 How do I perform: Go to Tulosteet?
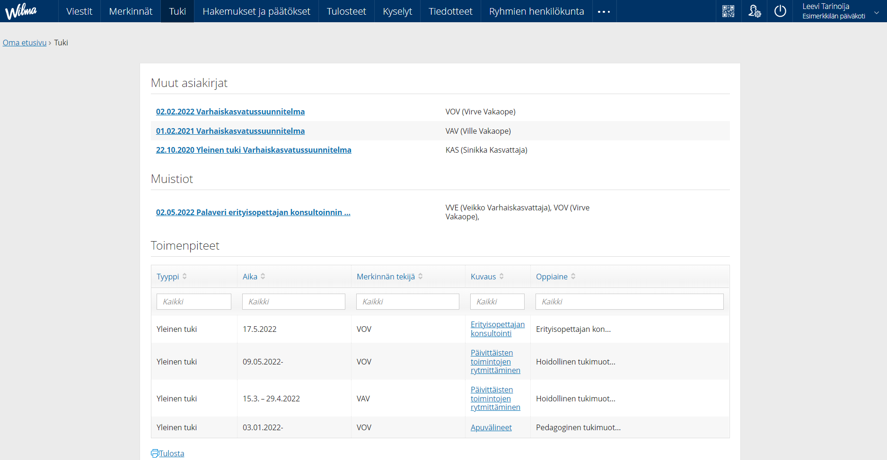pos(346,11)
